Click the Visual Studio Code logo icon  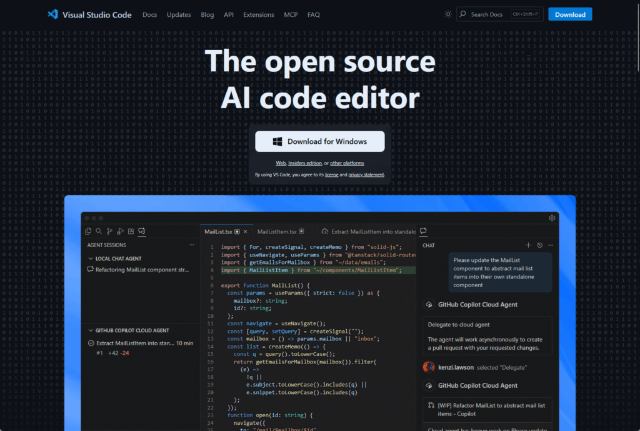coord(52,14)
